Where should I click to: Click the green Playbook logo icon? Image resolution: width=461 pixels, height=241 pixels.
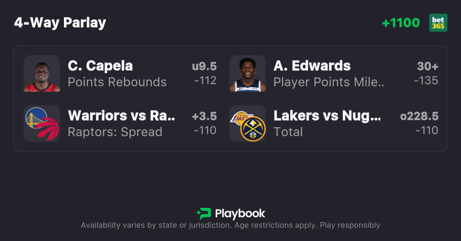[x=204, y=214]
